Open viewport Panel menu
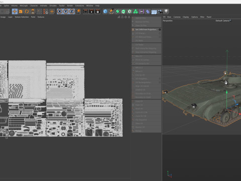This screenshot has width=241, height=181. pyautogui.click(x=209, y=17)
